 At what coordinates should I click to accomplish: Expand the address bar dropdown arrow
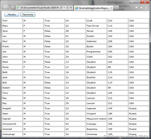coord(64,7)
